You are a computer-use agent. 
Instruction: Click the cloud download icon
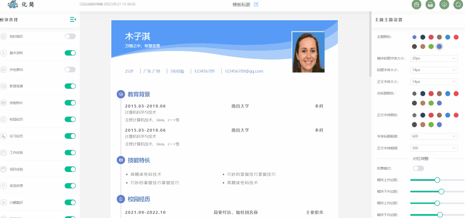point(444,4)
